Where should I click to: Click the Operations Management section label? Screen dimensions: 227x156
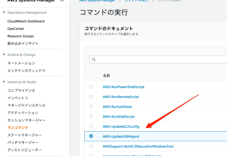click(27, 13)
